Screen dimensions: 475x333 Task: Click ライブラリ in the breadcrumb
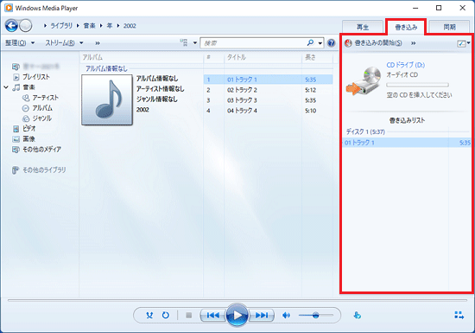[x=61, y=26]
